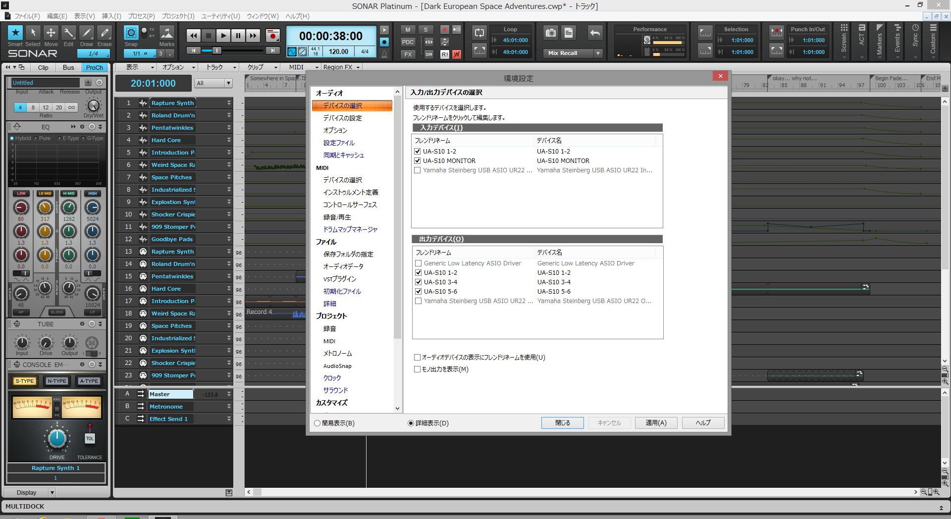
Task: Open the Screen module icon
Action: tap(844, 28)
